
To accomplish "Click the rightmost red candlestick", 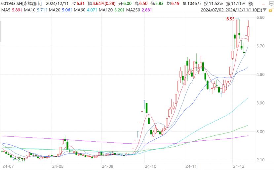I will pyautogui.click(x=249, y=31).
